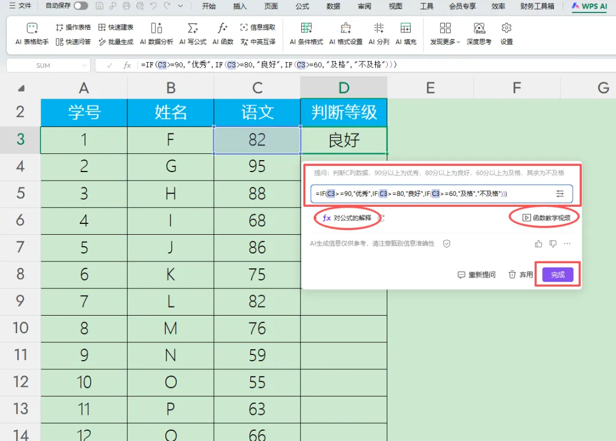Viewport: 616px width, 441px height.
Task: Click the print icon in quick access toolbar
Action: click(x=126, y=6)
